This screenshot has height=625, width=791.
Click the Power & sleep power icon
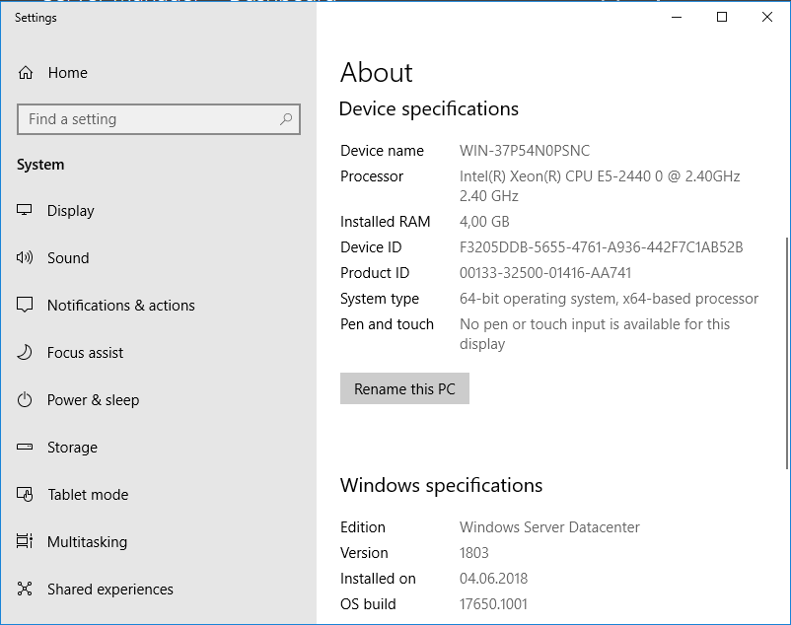tap(25, 399)
